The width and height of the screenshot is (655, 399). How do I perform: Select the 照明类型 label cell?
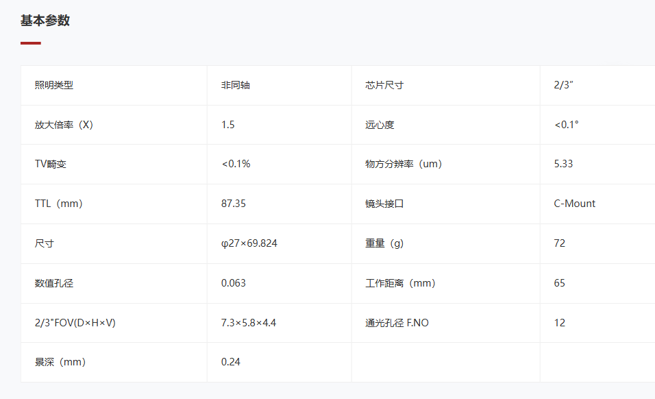pos(114,85)
